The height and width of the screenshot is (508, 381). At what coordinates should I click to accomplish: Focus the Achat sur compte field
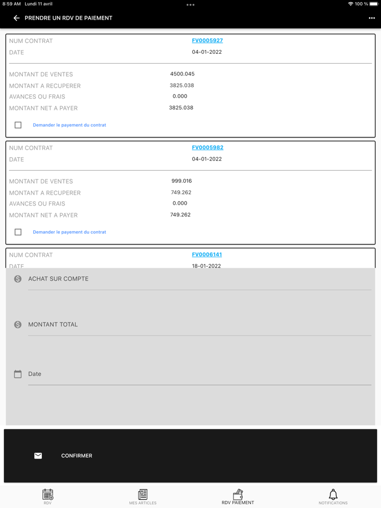coord(199,279)
